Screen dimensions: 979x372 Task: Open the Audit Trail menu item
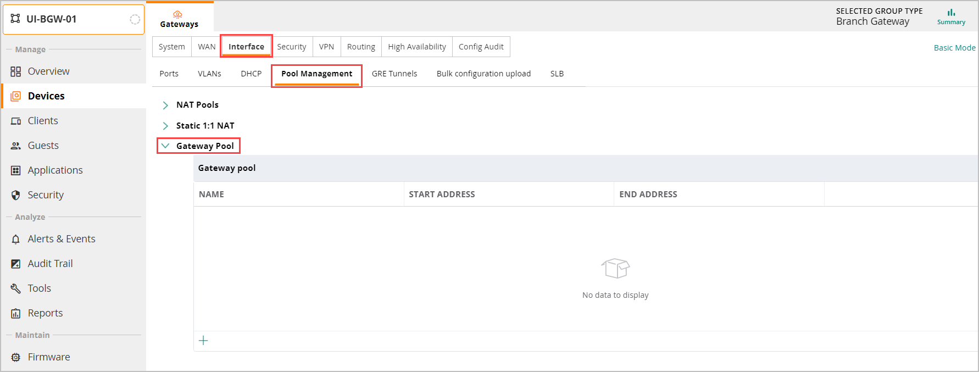click(51, 264)
